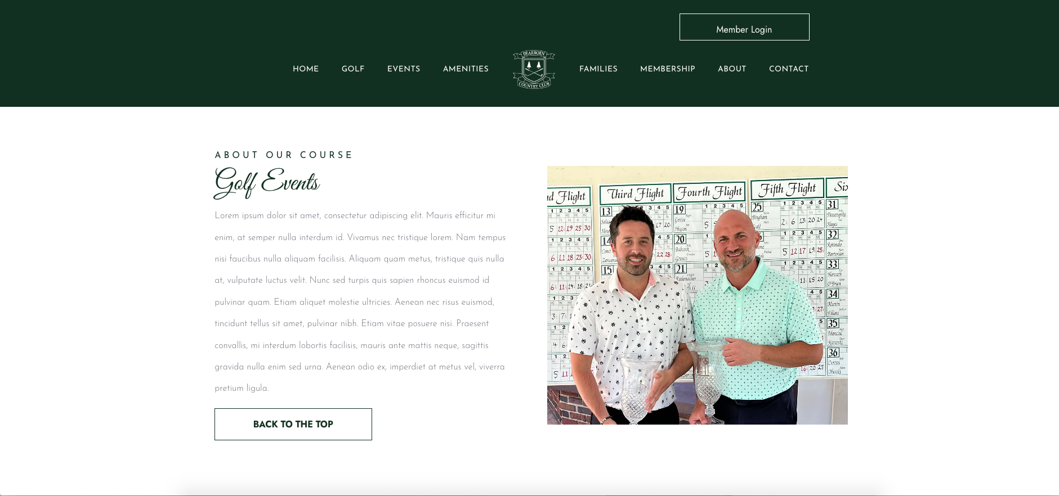Open the AMENITIES navigation item
Screen dimensions: 1059x496
[x=466, y=69]
